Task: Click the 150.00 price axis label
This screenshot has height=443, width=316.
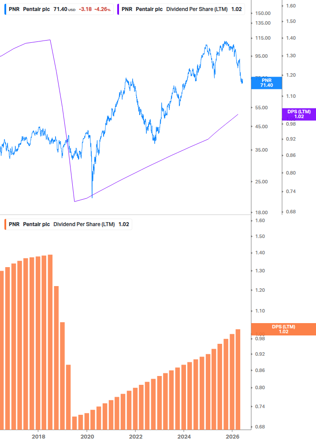Action: (263, 13)
